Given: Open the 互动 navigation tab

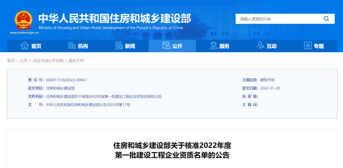Looking at the screenshot, I should pos(267,46).
